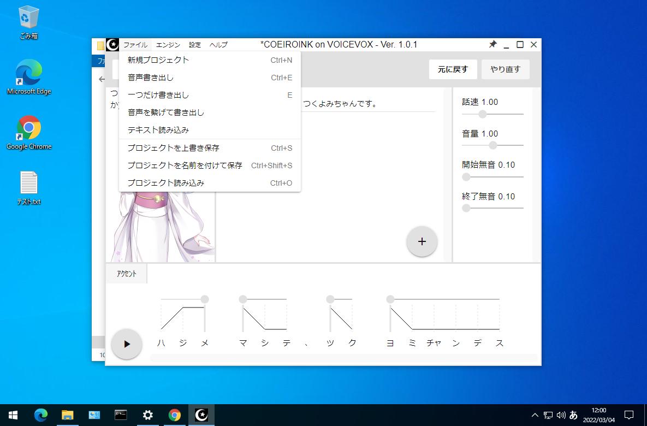
Task: Click the COEIROINK moon app icon in title bar
Action: click(112, 45)
